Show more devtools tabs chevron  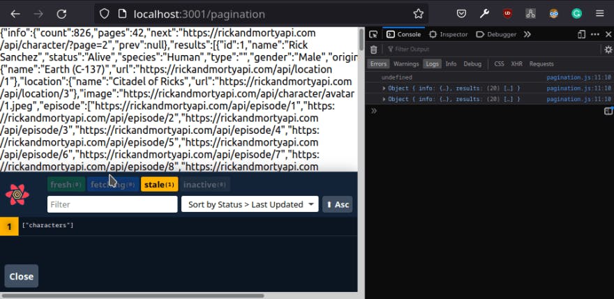[x=527, y=34]
